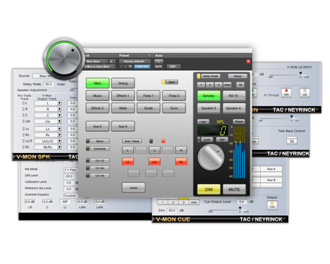
Task: Click the automation enable icon under Auto
Action: 158,61
